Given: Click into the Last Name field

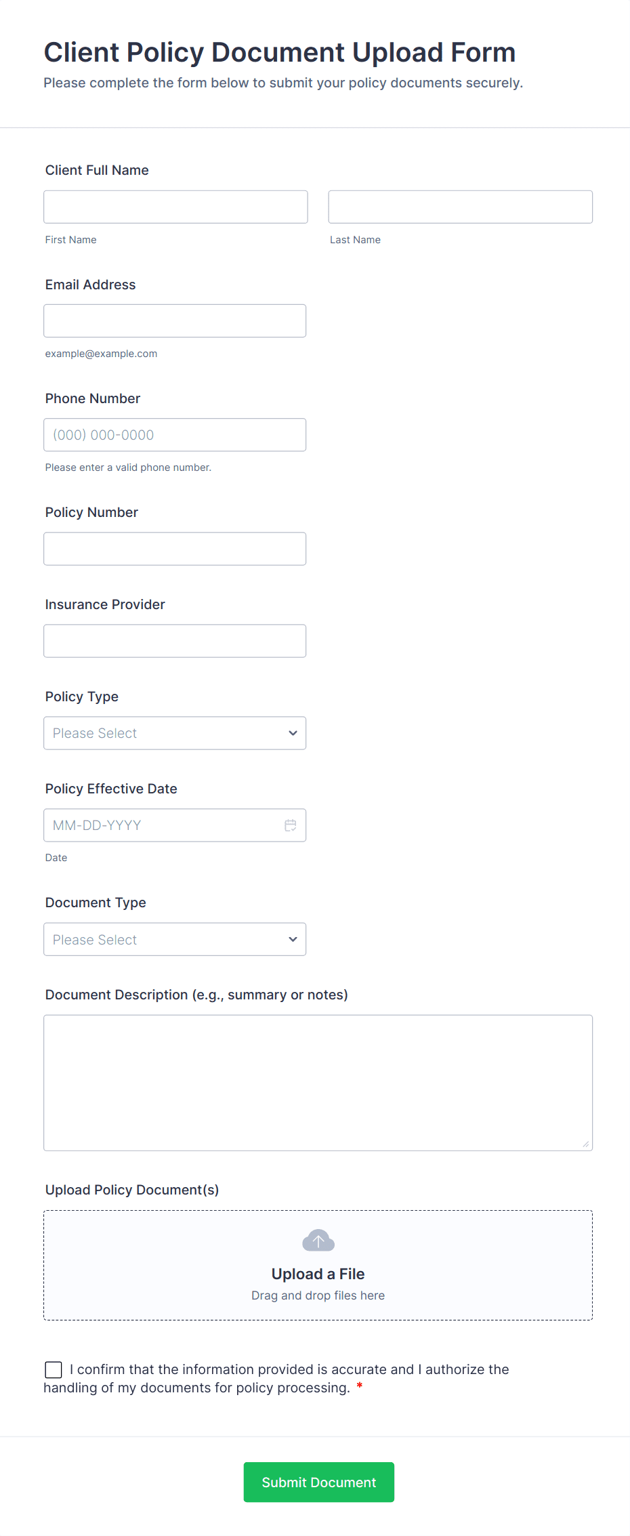Looking at the screenshot, I should pyautogui.click(x=460, y=207).
